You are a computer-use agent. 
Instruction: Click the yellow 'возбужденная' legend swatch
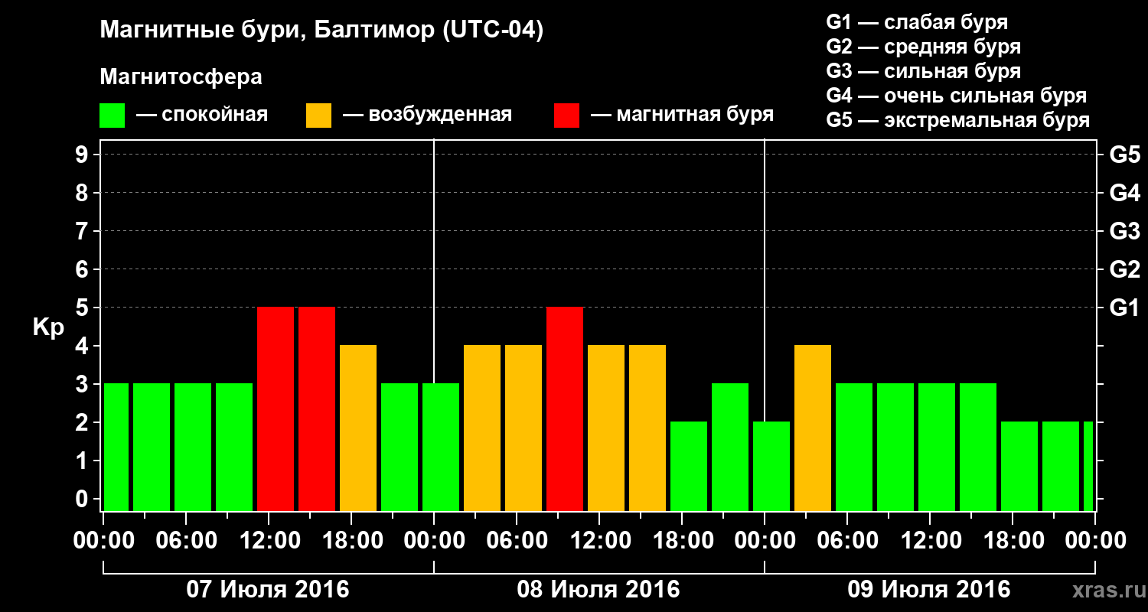point(319,116)
